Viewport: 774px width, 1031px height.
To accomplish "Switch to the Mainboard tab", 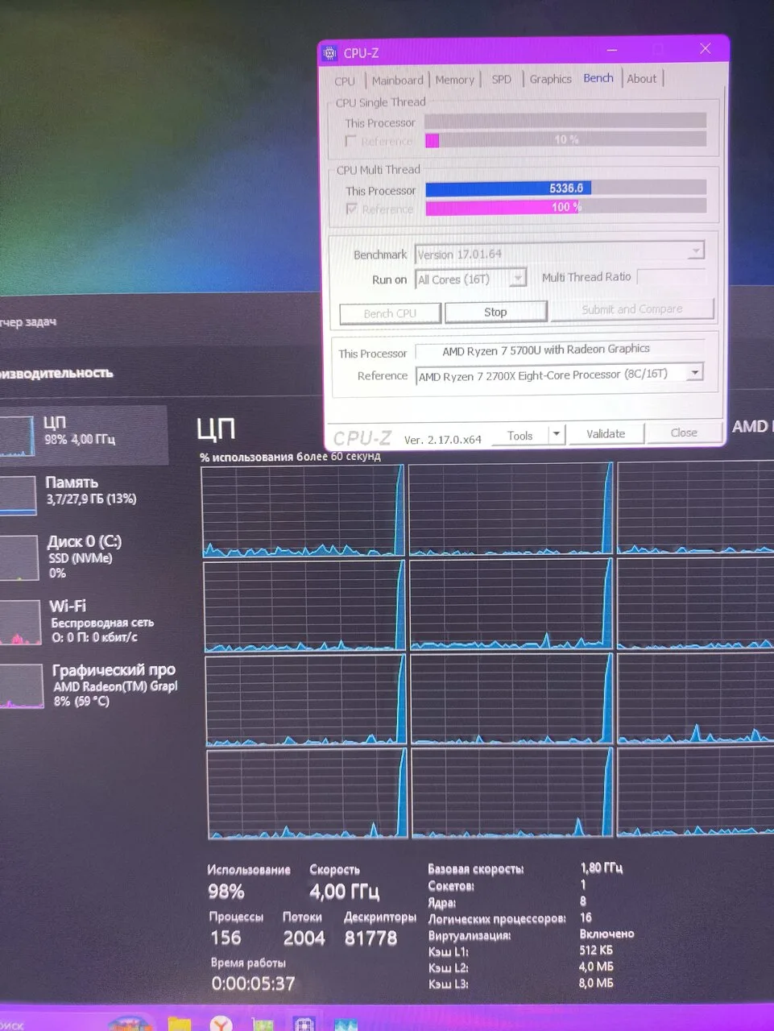I will pyautogui.click(x=397, y=81).
